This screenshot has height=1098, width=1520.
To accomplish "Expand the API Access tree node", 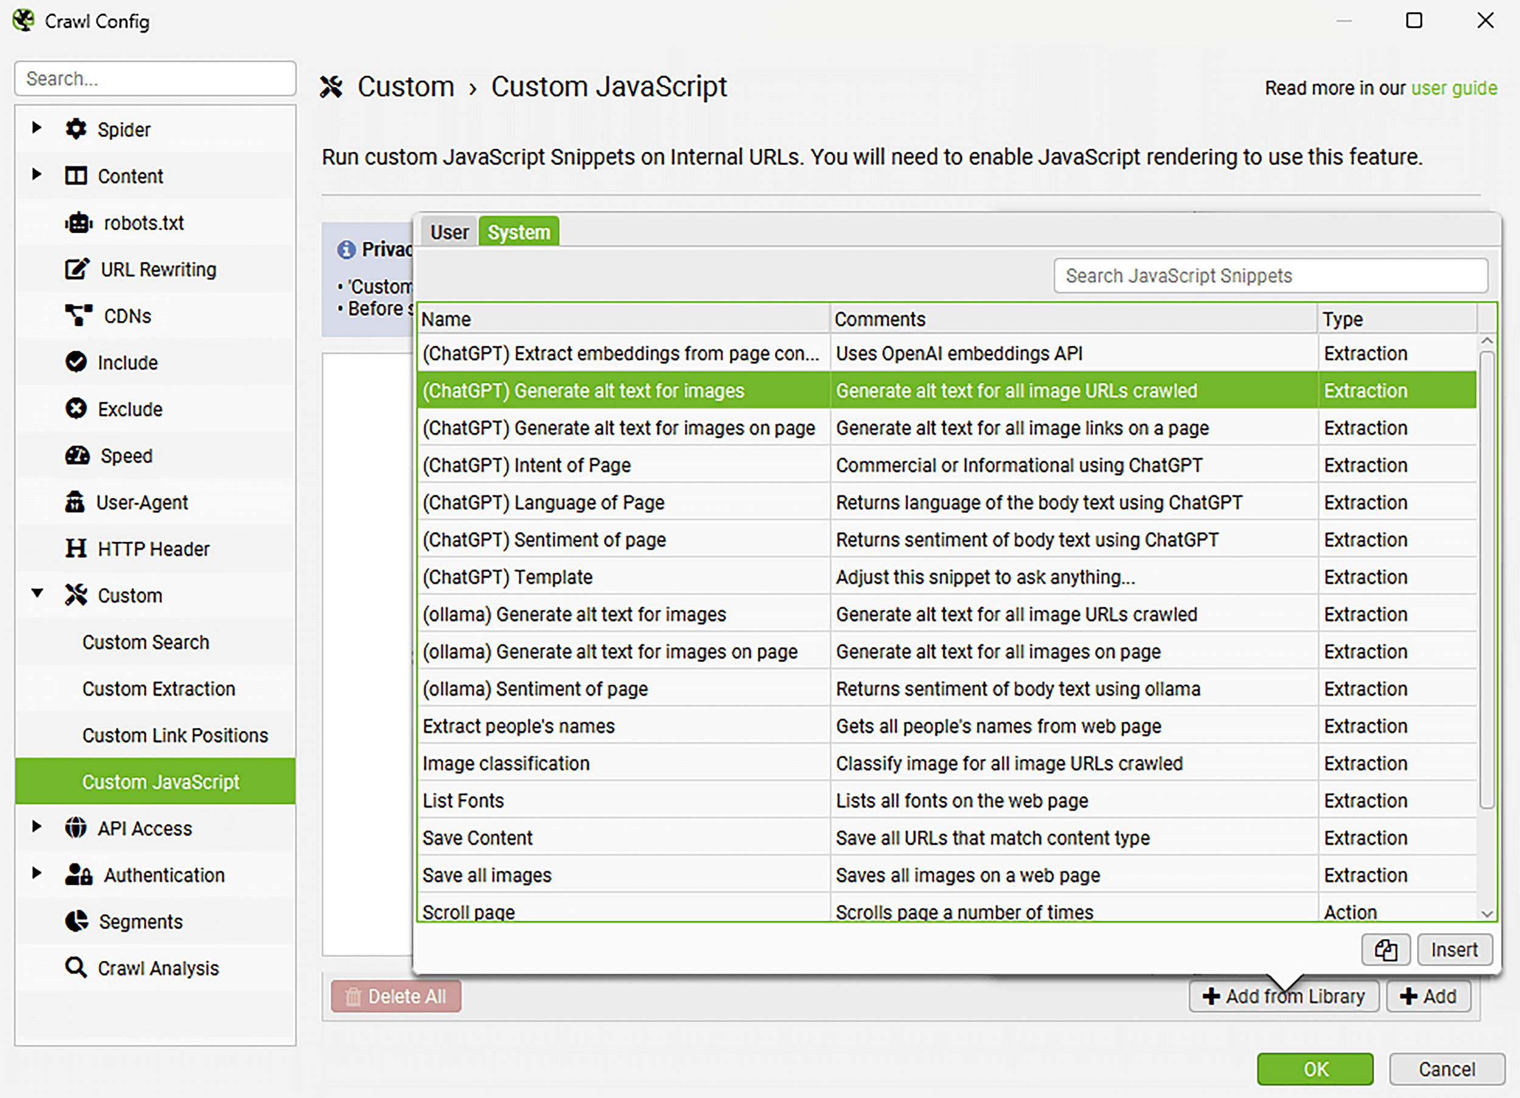I will click(x=37, y=826).
